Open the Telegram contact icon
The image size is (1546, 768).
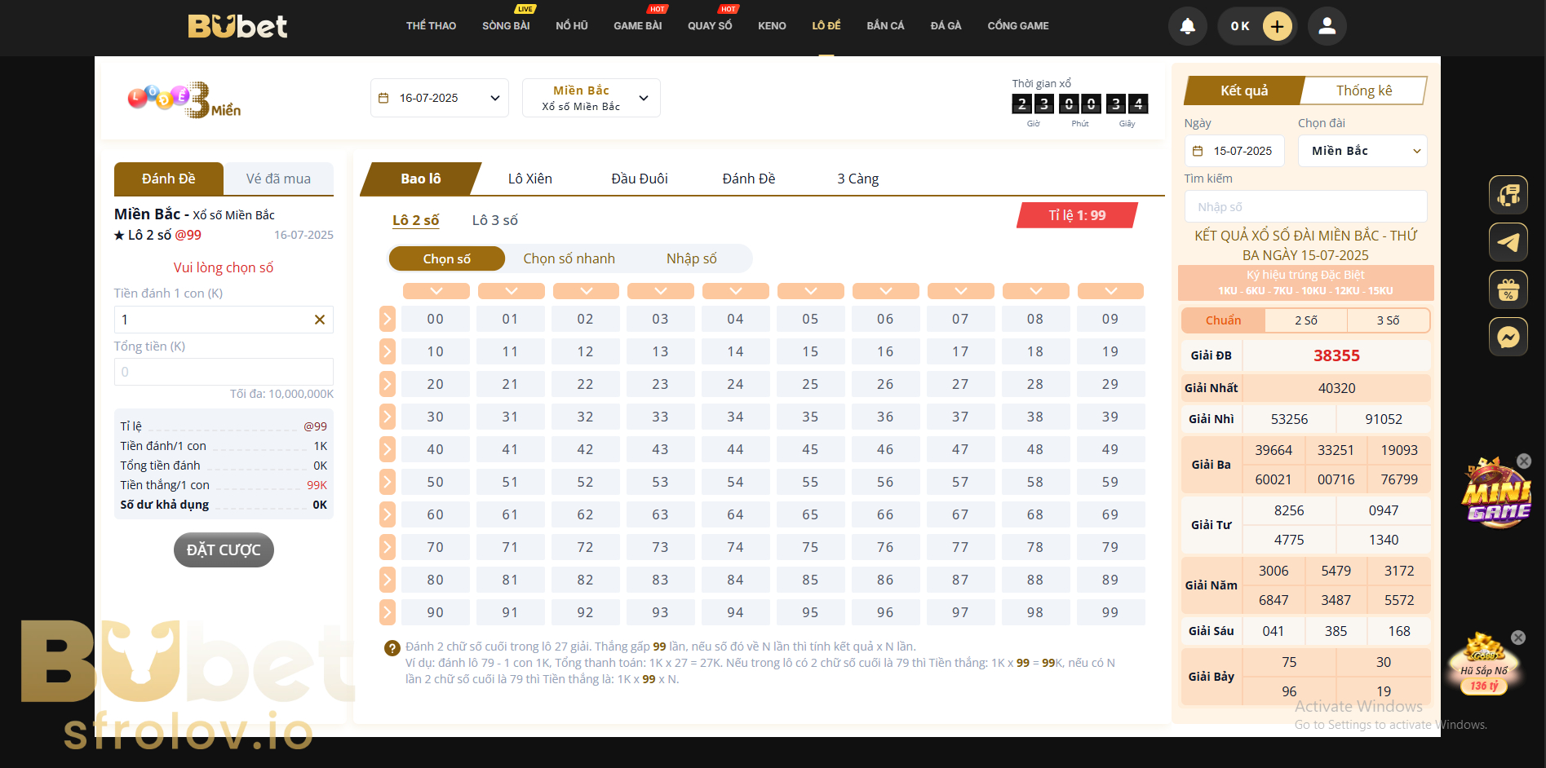[x=1508, y=242]
